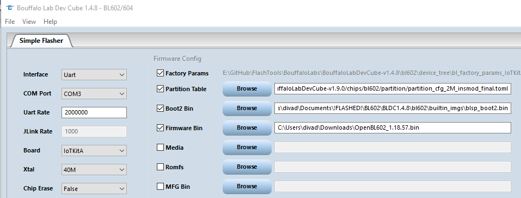This screenshot has width=521, height=198.
Task: Open the Interface dropdown showing Uart
Action: click(x=94, y=74)
